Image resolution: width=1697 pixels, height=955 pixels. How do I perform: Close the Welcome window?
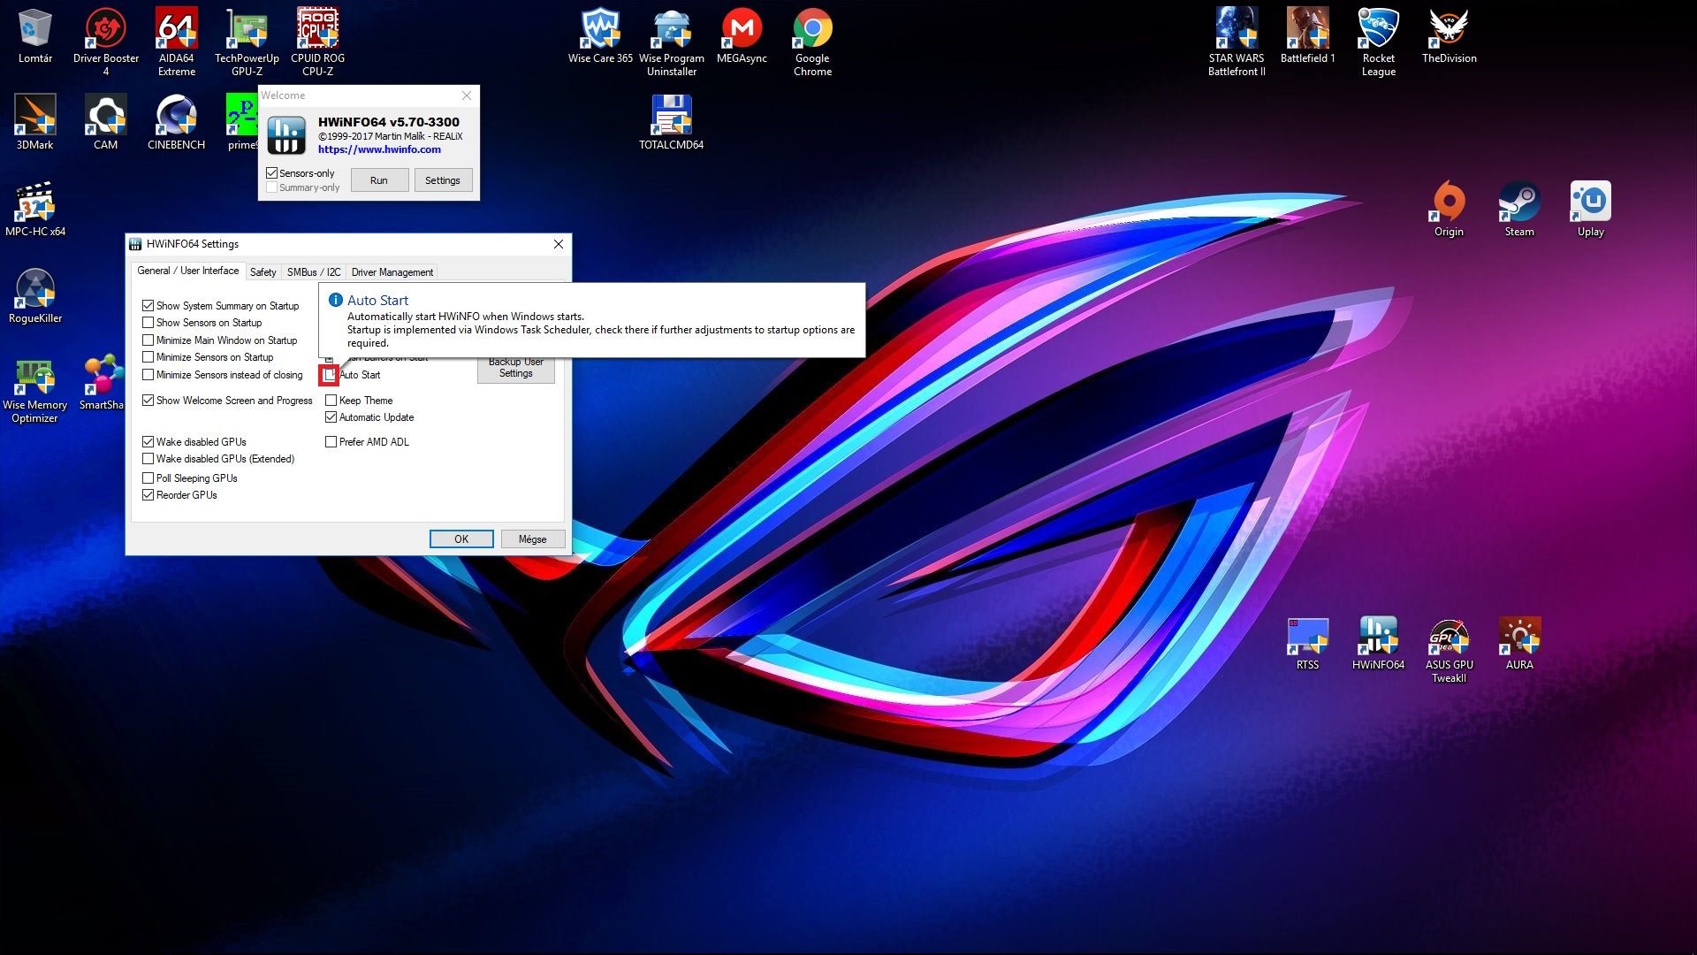[x=467, y=95]
